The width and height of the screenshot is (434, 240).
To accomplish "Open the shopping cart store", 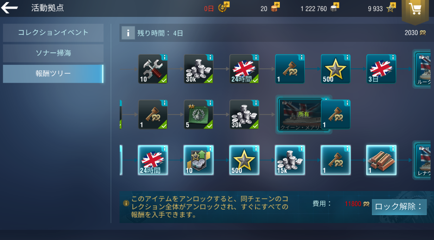I will point(415,9).
